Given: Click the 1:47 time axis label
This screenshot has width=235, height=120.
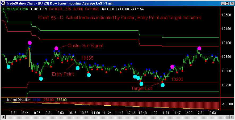Looking at the screenshot, I should 178,113.
